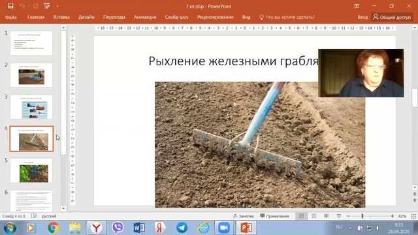Click zoom in plus button
This screenshot has width=418, height=235.
[392, 216]
